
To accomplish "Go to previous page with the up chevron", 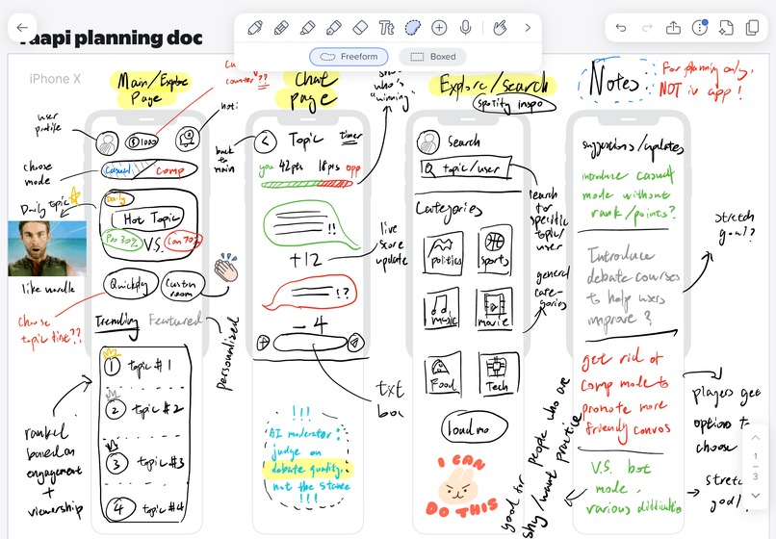I will point(755,438).
